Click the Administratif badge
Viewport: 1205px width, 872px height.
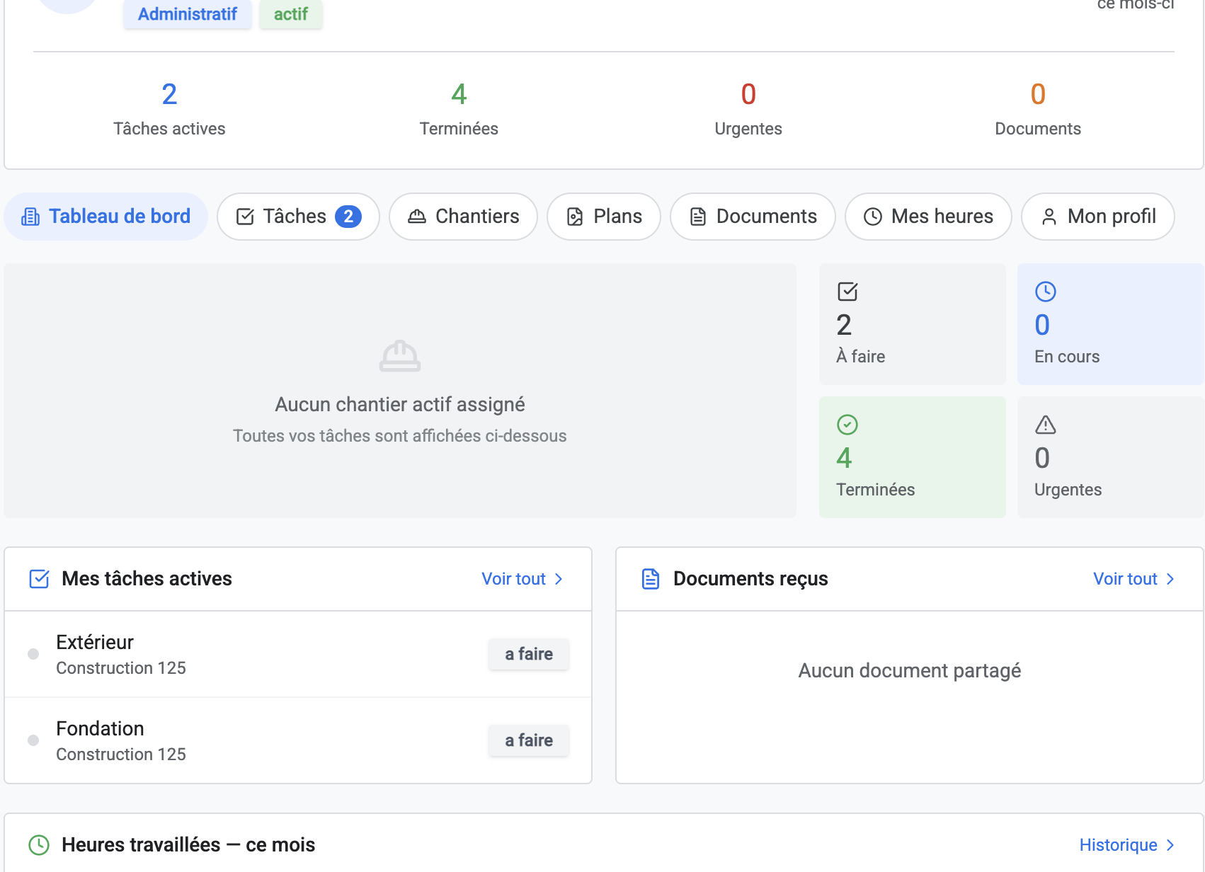coord(188,13)
